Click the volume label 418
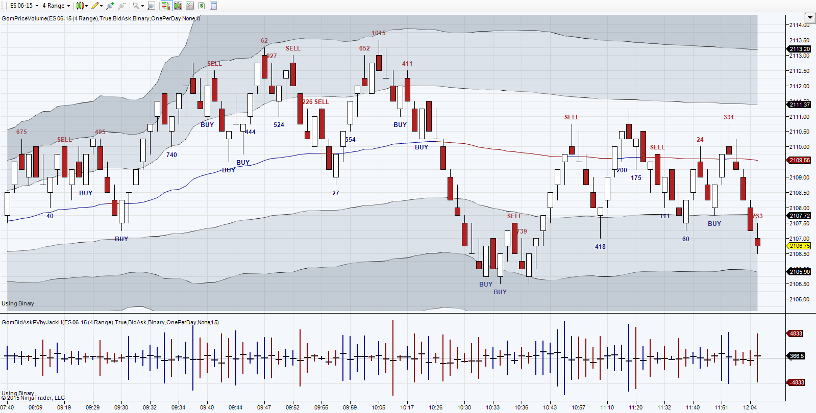The height and width of the screenshot is (413, 816). (600, 247)
